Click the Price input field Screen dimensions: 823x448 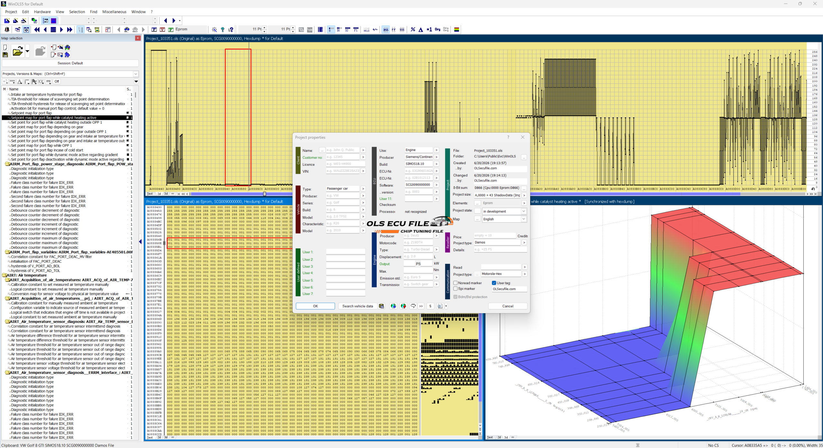coord(495,236)
